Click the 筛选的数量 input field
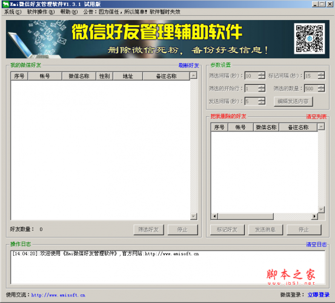Image resolution: width=335 pixels, height=303 pixels. tap(311, 88)
